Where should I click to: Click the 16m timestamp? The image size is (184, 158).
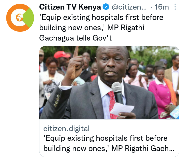coord(162,7)
